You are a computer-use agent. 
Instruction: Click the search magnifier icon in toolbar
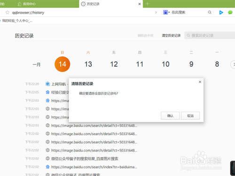point(210,12)
